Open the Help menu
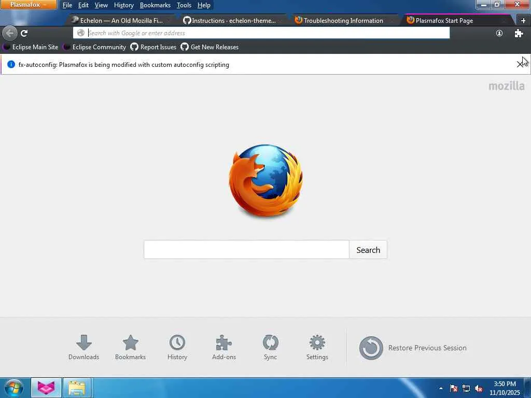The image size is (531, 398). click(204, 5)
